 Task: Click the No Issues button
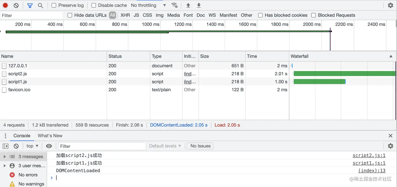coord(200,146)
